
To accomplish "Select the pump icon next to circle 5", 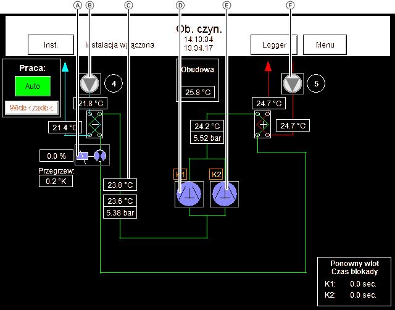I will tap(293, 83).
